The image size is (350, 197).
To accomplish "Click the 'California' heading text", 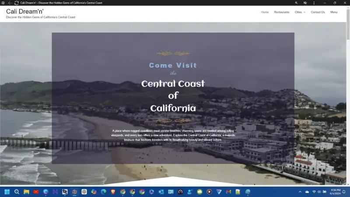I will tap(173, 108).
